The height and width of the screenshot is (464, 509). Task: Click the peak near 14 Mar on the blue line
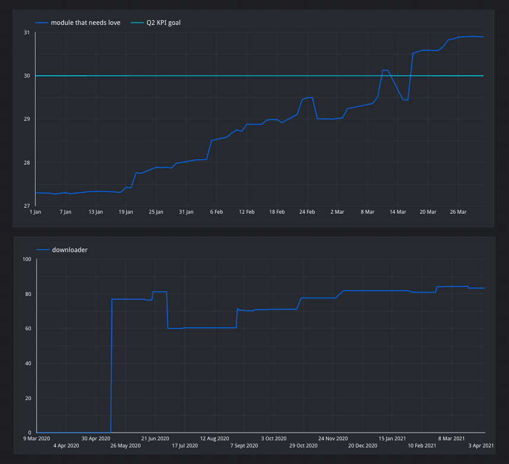[385, 69]
